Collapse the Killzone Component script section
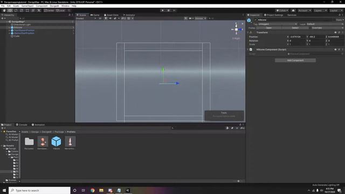Viewport: 345px width, 194px height. click(x=248, y=50)
